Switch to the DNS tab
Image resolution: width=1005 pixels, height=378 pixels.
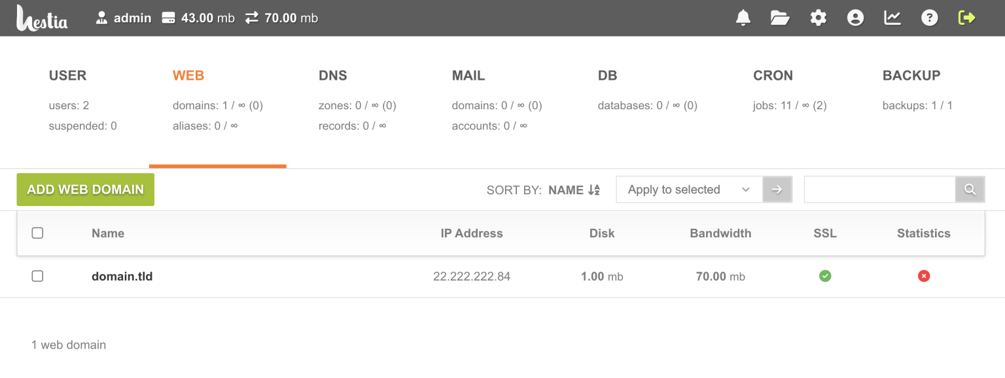pyautogui.click(x=333, y=75)
